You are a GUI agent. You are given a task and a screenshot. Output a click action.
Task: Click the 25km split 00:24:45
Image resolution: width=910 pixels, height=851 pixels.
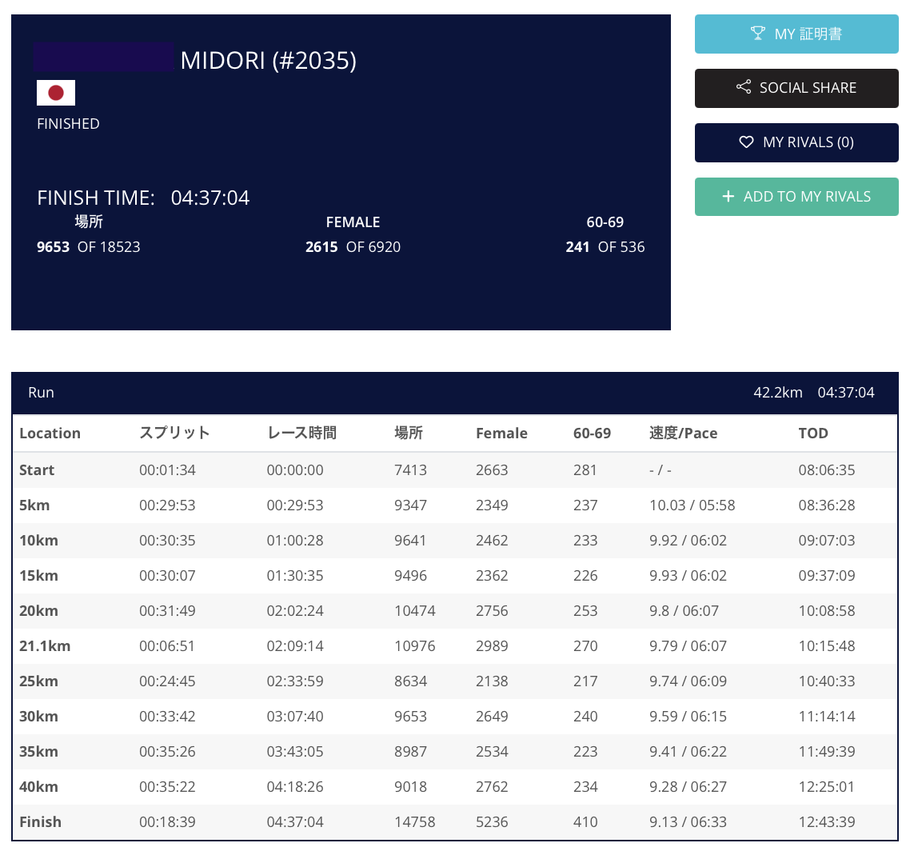point(167,681)
